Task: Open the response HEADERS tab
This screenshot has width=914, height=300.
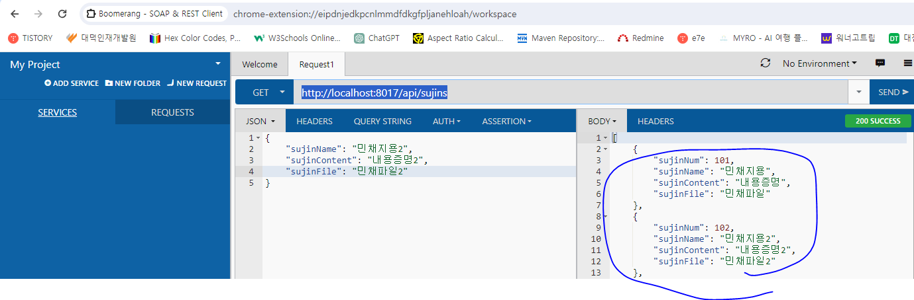Action: click(656, 121)
